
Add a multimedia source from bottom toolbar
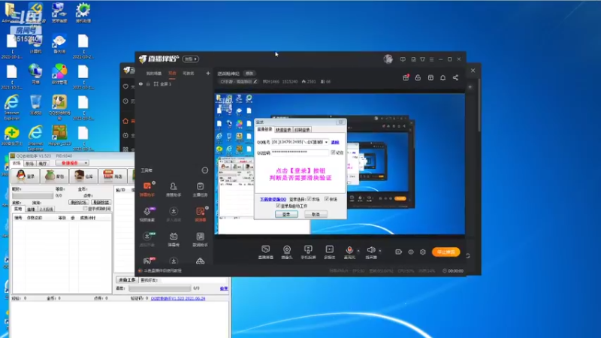(x=329, y=252)
